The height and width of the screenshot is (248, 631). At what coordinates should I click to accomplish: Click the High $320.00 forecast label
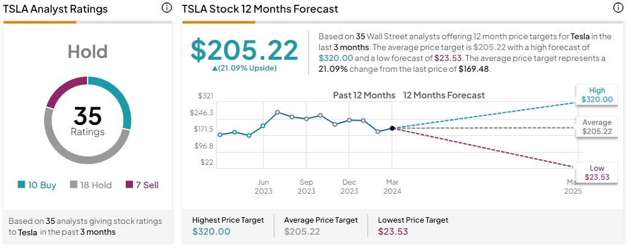(597, 95)
